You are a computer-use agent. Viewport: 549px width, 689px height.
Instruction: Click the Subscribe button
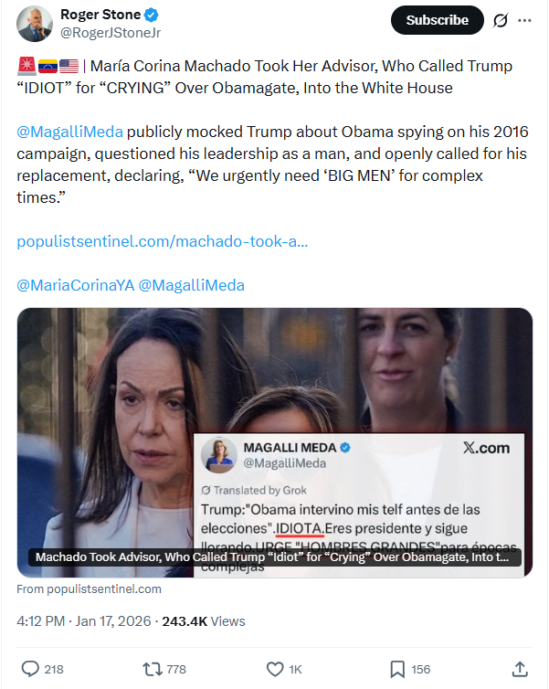coord(437,20)
